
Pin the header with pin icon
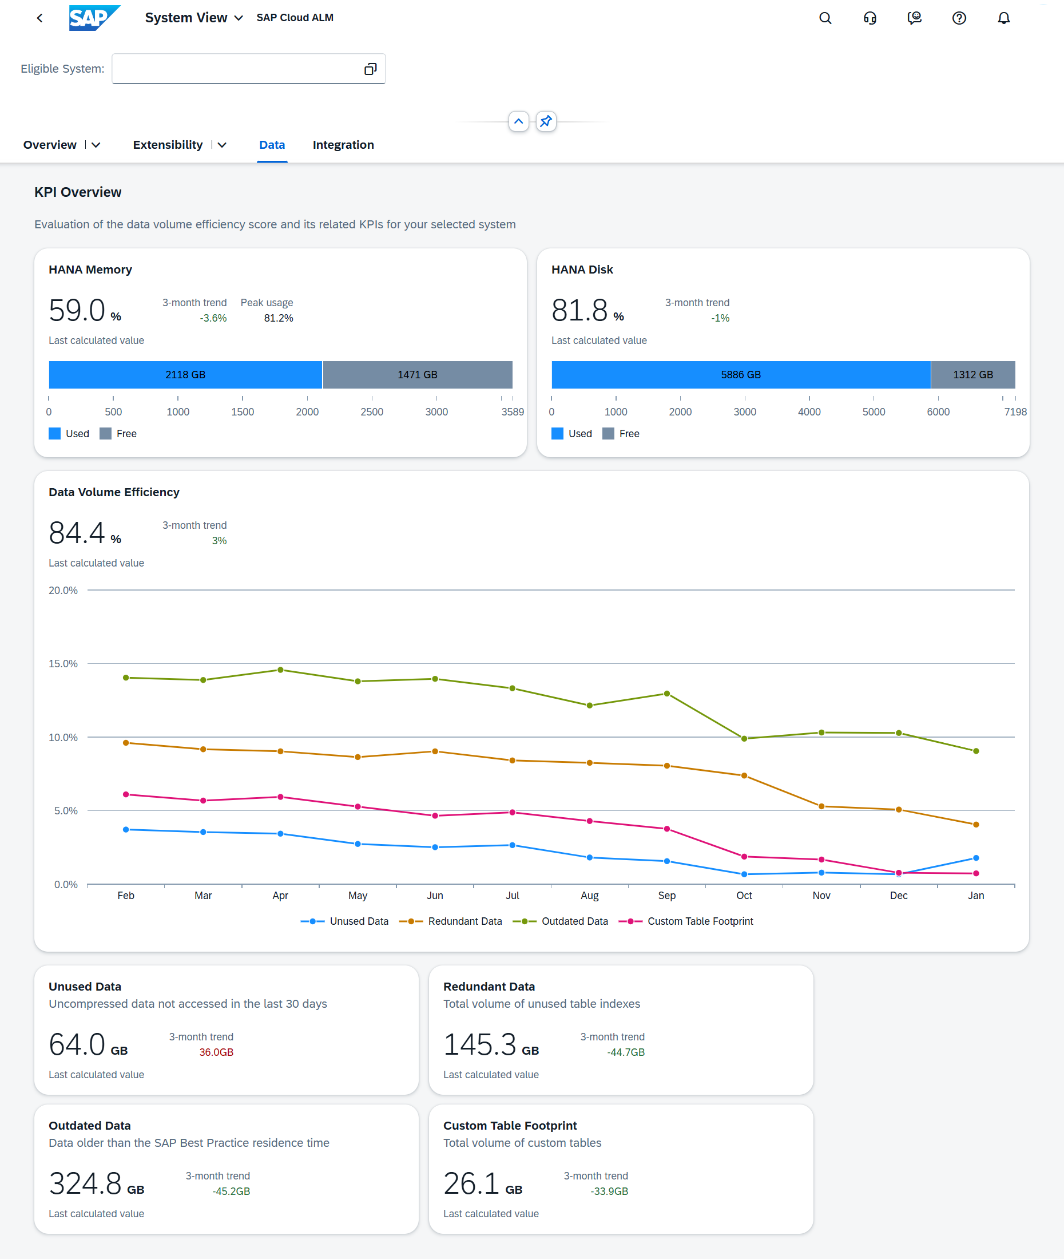pos(545,121)
